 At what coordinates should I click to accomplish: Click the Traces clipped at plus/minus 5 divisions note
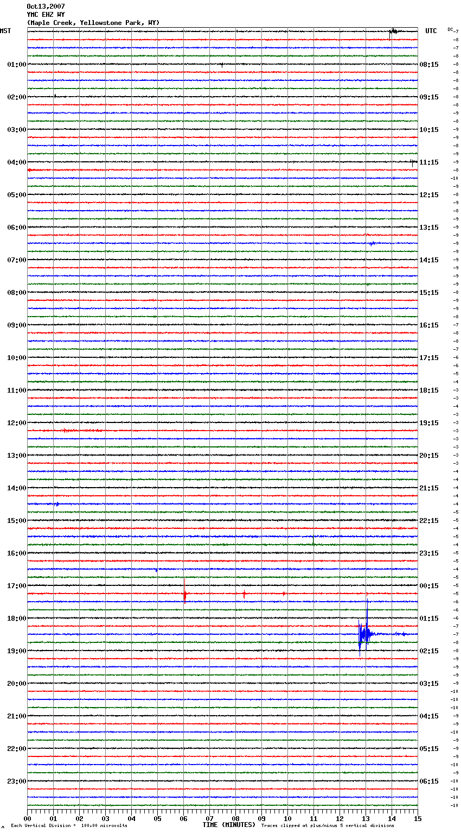[328, 825]
